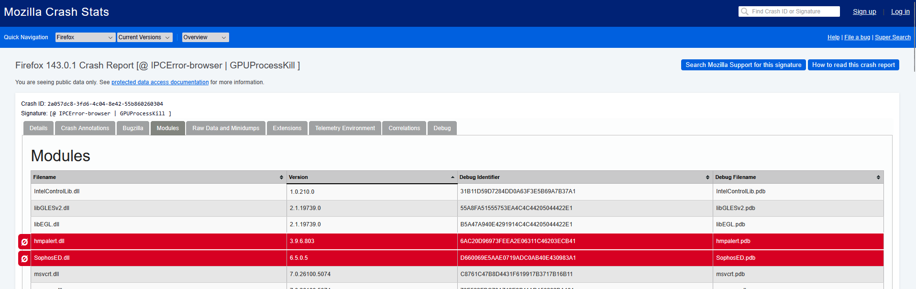Click the search magnifier icon in header
The height and width of the screenshot is (289, 916).
744,11
